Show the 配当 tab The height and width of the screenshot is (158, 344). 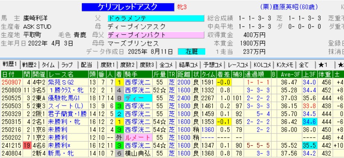coord(87,65)
